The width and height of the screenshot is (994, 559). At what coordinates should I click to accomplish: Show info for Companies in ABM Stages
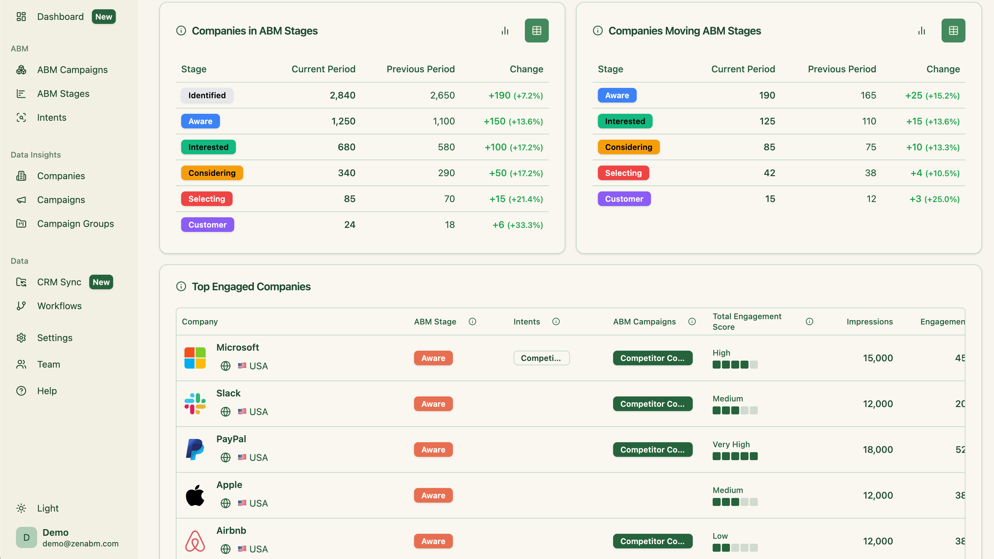[181, 31]
